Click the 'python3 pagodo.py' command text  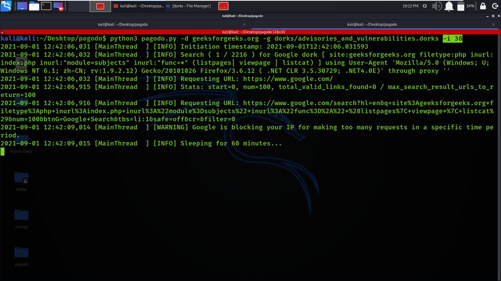(x=143, y=38)
